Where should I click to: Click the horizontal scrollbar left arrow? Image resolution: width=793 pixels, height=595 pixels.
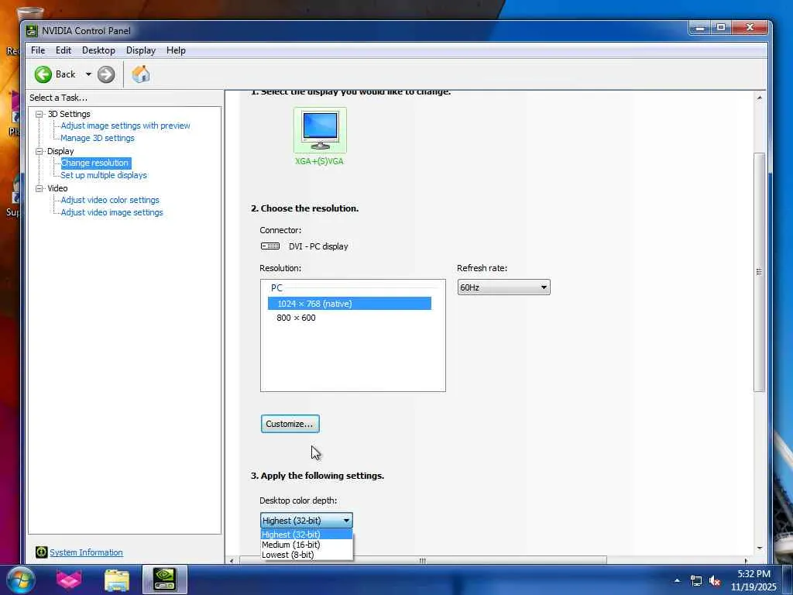[232, 561]
